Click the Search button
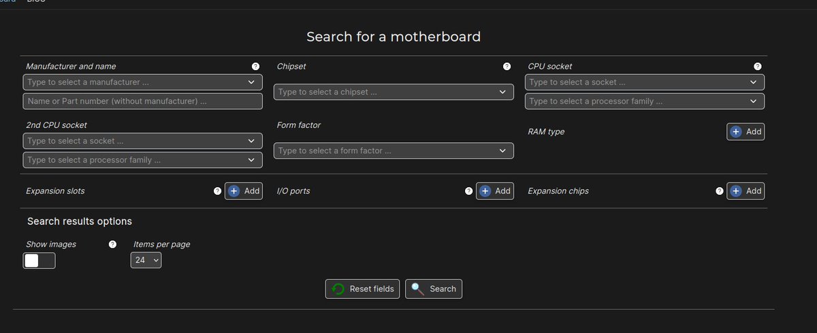The image size is (817, 333). [x=434, y=289]
